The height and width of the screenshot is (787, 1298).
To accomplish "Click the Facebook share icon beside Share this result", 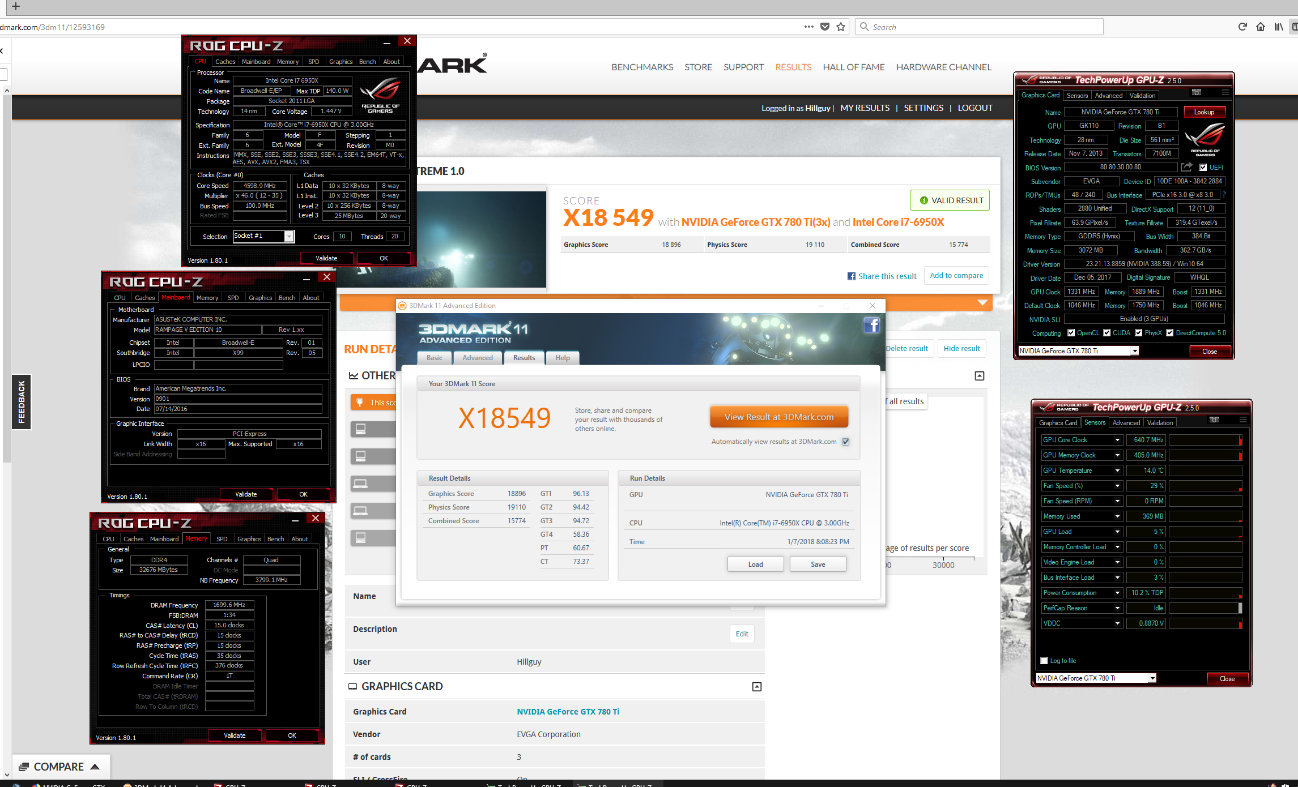I will pos(851,276).
